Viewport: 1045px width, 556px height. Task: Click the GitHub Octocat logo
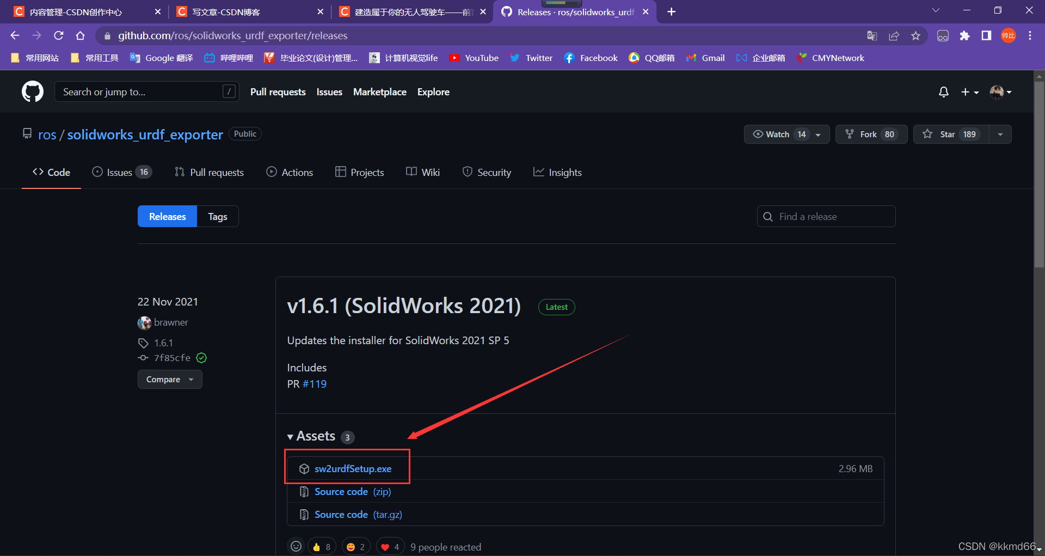33,91
